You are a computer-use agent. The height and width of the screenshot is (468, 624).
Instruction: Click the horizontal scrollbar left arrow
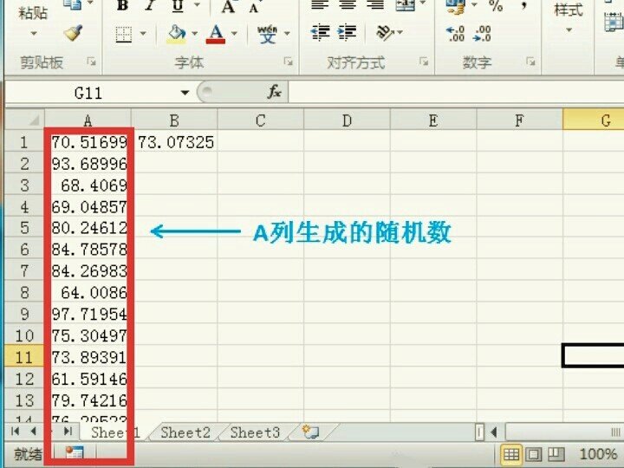pos(494,432)
